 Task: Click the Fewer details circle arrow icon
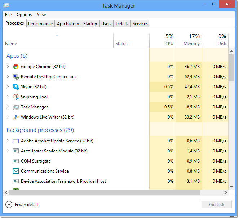click(x=9, y=205)
